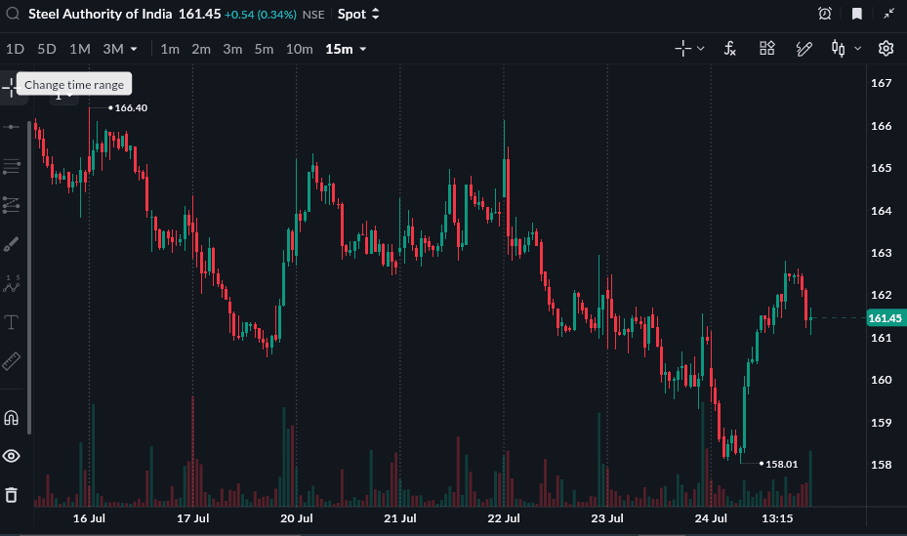
Task: Select the 2m candle interval
Action: point(201,49)
